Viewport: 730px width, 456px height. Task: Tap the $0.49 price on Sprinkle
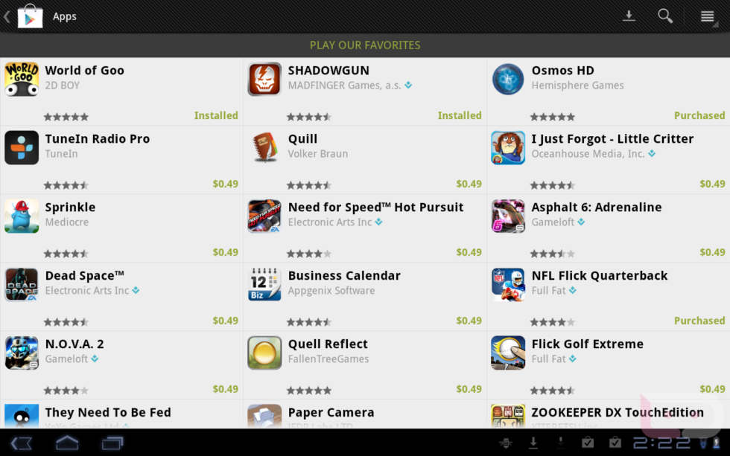pos(225,252)
